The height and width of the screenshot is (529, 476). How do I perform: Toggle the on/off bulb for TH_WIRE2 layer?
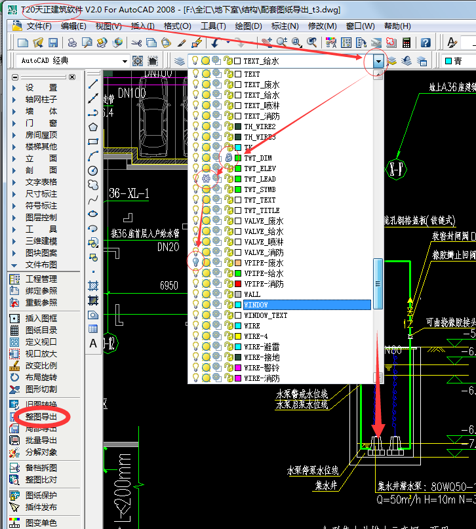[x=195, y=126]
